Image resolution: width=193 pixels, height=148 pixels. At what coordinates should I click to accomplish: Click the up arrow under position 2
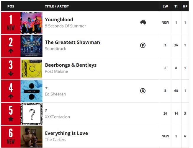point(11,51)
